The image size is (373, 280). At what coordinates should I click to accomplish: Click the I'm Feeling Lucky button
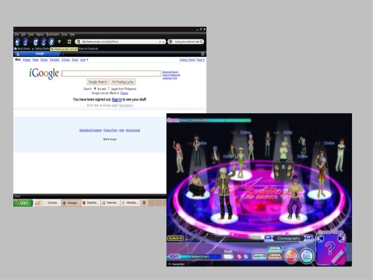point(123,82)
